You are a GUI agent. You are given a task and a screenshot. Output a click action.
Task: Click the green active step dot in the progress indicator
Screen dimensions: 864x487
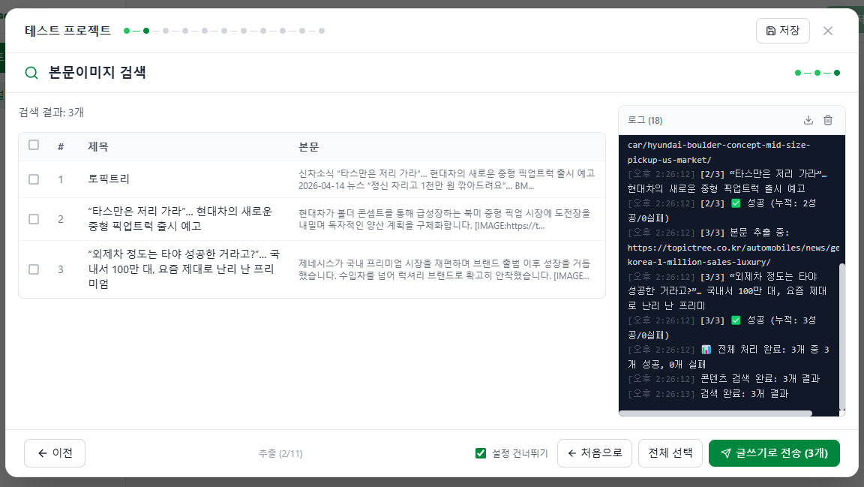(x=146, y=31)
